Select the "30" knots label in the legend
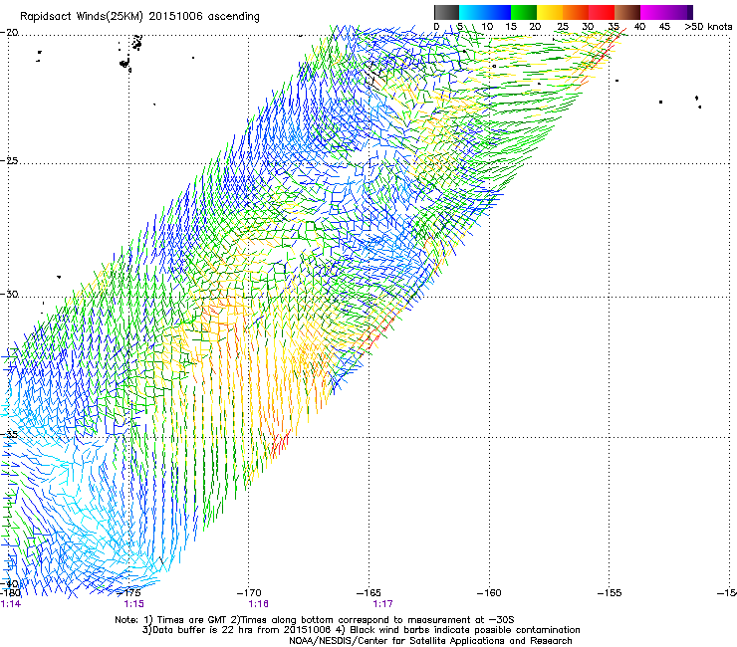 click(x=588, y=27)
